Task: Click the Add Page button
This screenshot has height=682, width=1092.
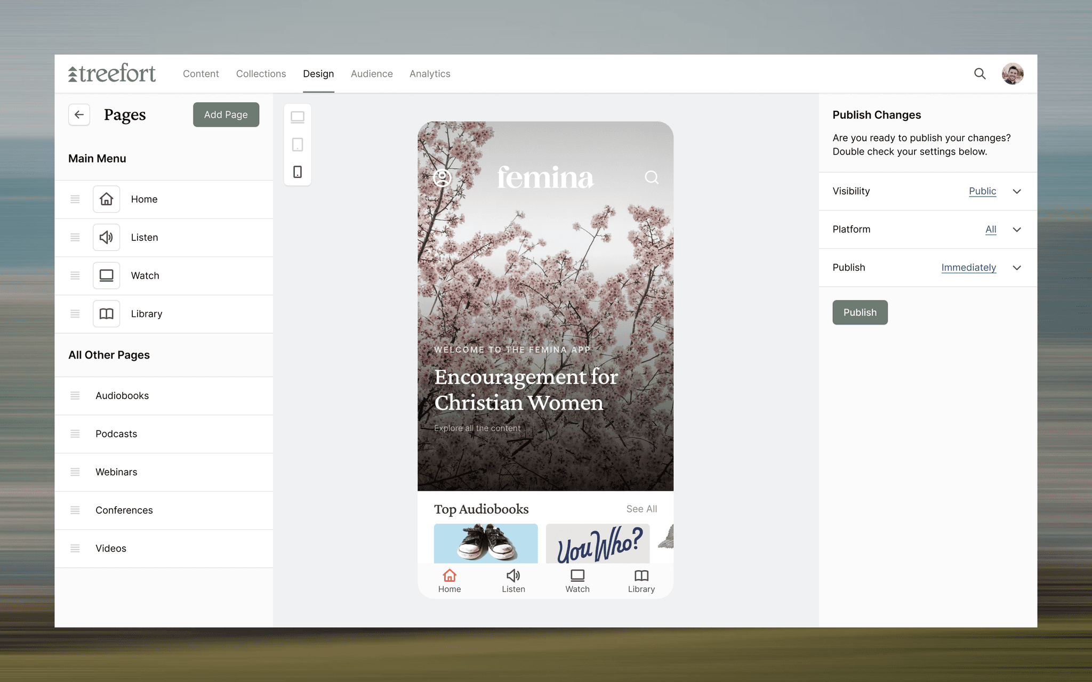Action: click(x=226, y=115)
